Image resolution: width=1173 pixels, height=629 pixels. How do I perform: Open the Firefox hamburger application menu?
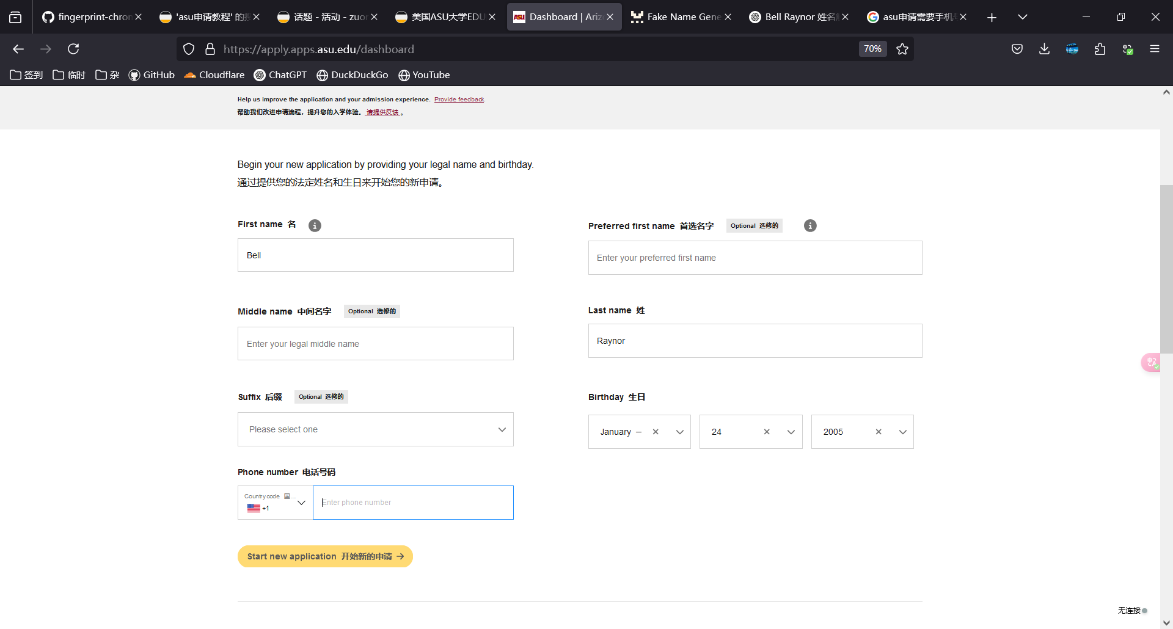pos(1155,49)
